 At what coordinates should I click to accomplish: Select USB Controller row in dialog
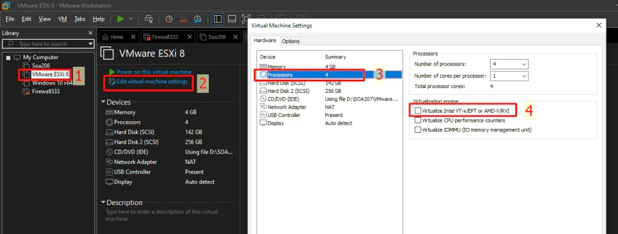[x=330, y=115]
